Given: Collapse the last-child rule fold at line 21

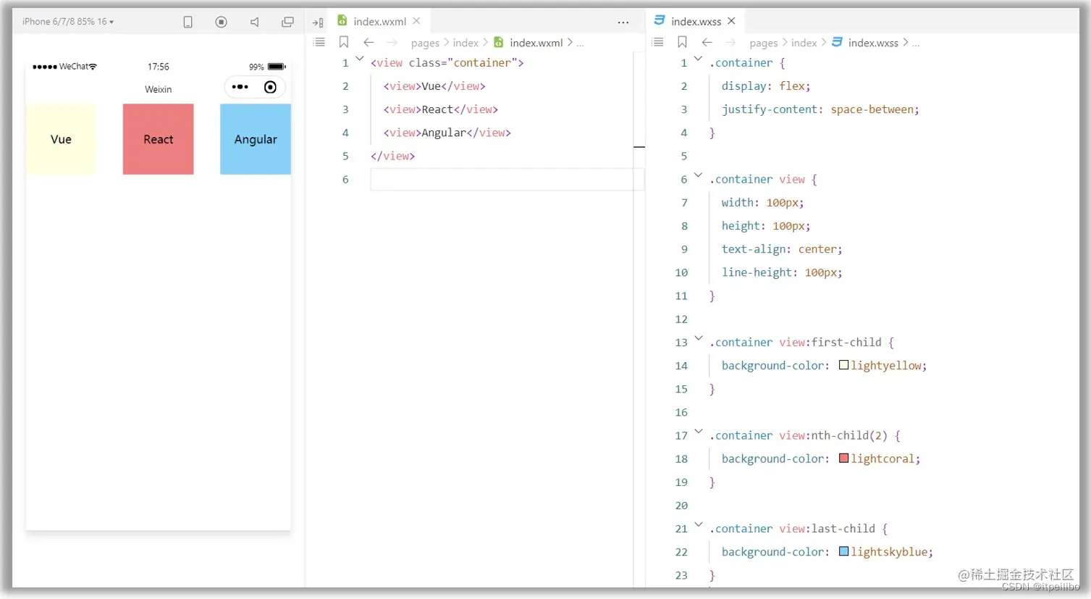Looking at the screenshot, I should [x=698, y=524].
